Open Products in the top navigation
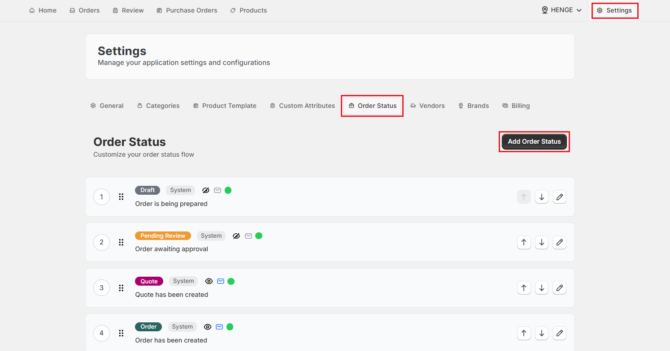This screenshot has height=351, width=670. pyautogui.click(x=248, y=10)
